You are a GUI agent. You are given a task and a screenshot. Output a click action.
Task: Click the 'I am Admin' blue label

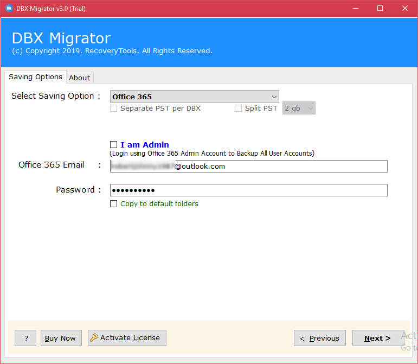coord(145,145)
